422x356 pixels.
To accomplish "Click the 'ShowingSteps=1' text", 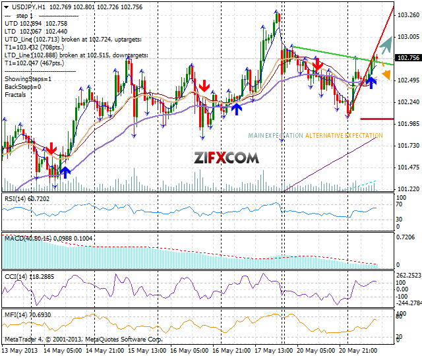I will (x=28, y=79).
